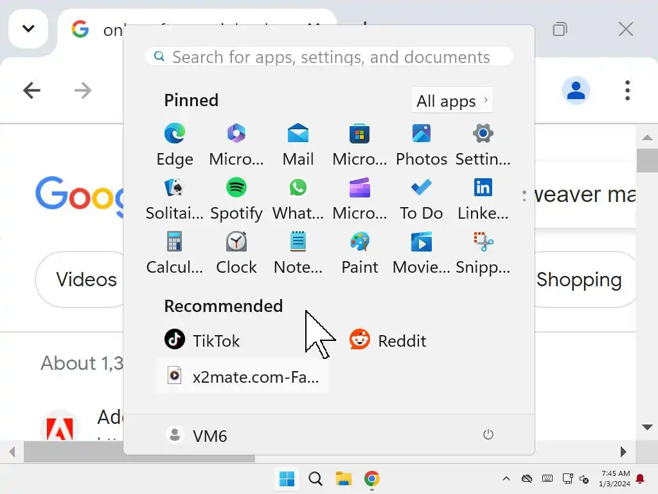Open the clock and date flyout
The height and width of the screenshot is (494, 658).
click(615, 479)
